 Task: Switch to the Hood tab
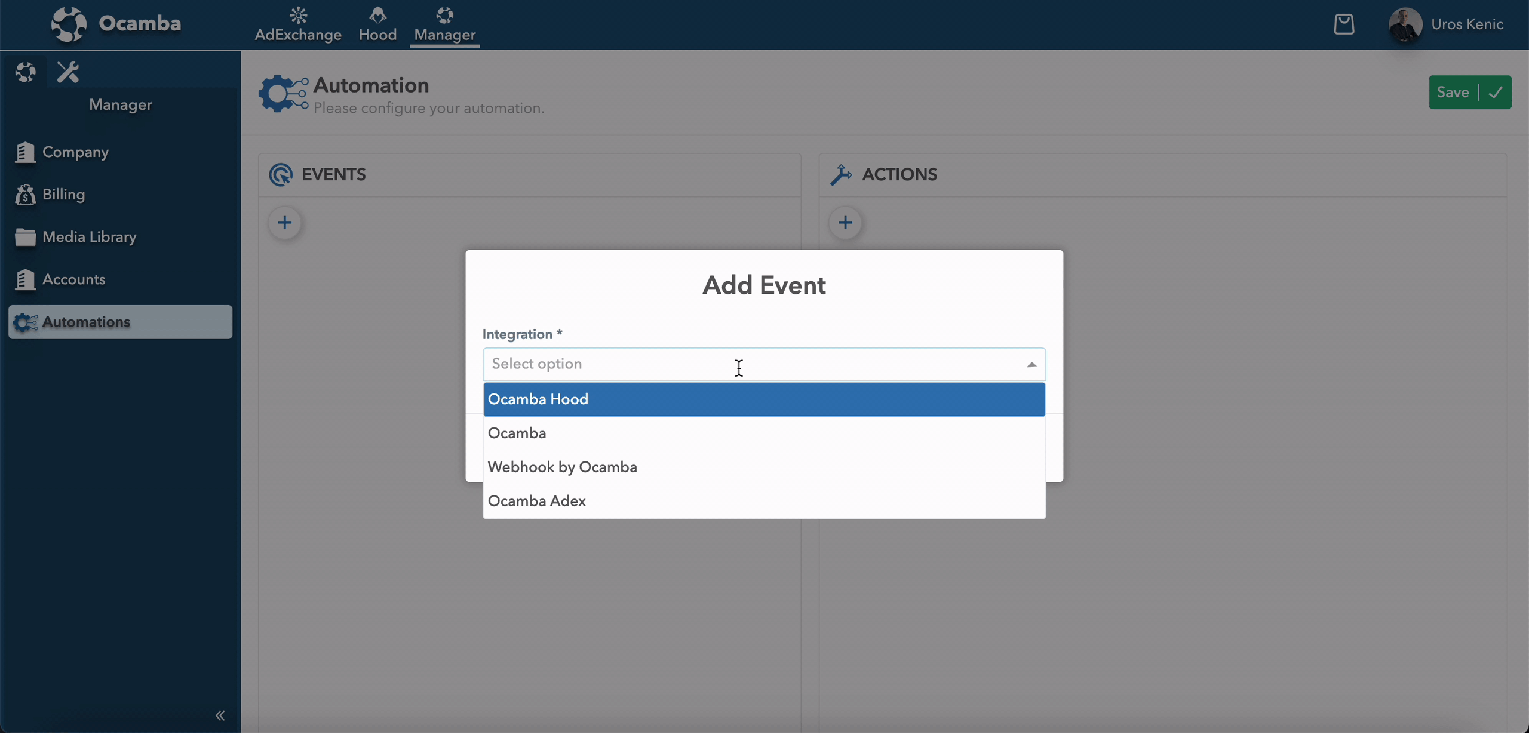[377, 24]
